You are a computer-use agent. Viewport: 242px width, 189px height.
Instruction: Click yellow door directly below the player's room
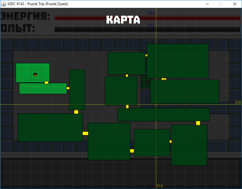(x=46, y=83)
